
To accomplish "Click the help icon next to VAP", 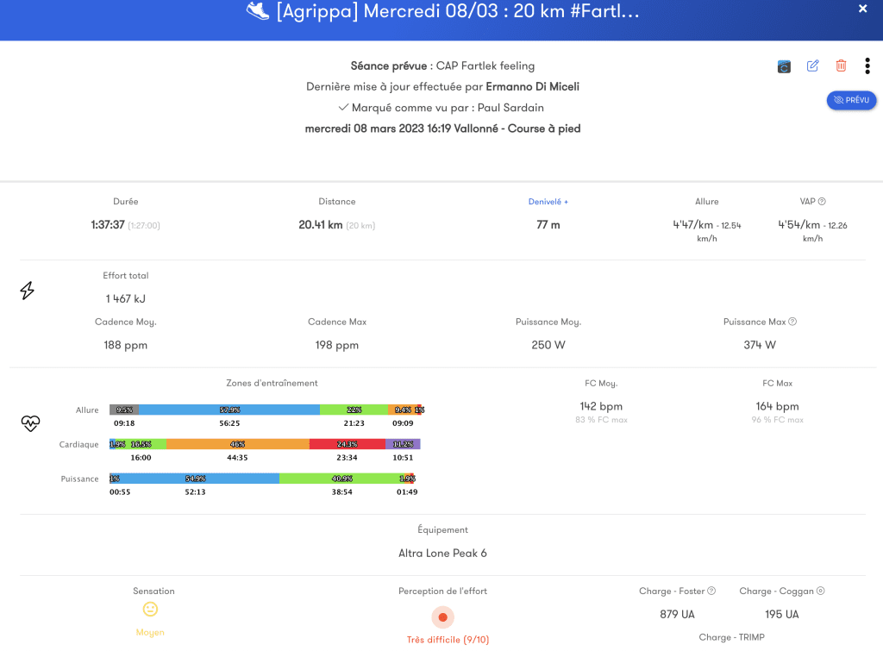I will (x=822, y=202).
